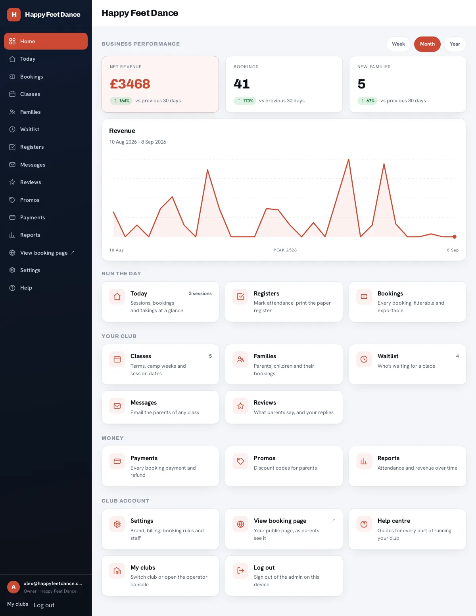The image size is (476, 616).
Task: Click the Classes calendar icon in sidebar
Action: (12, 94)
